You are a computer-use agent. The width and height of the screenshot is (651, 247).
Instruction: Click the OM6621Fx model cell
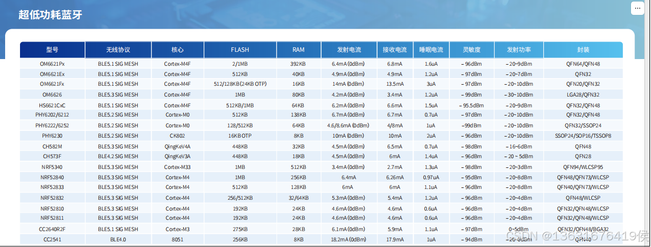pos(52,84)
